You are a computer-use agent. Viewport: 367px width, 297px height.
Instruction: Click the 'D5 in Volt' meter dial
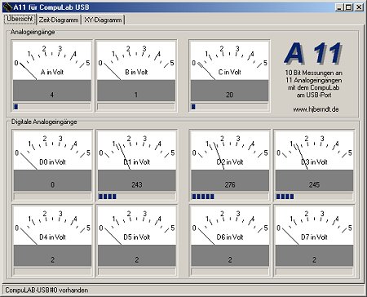(137, 226)
